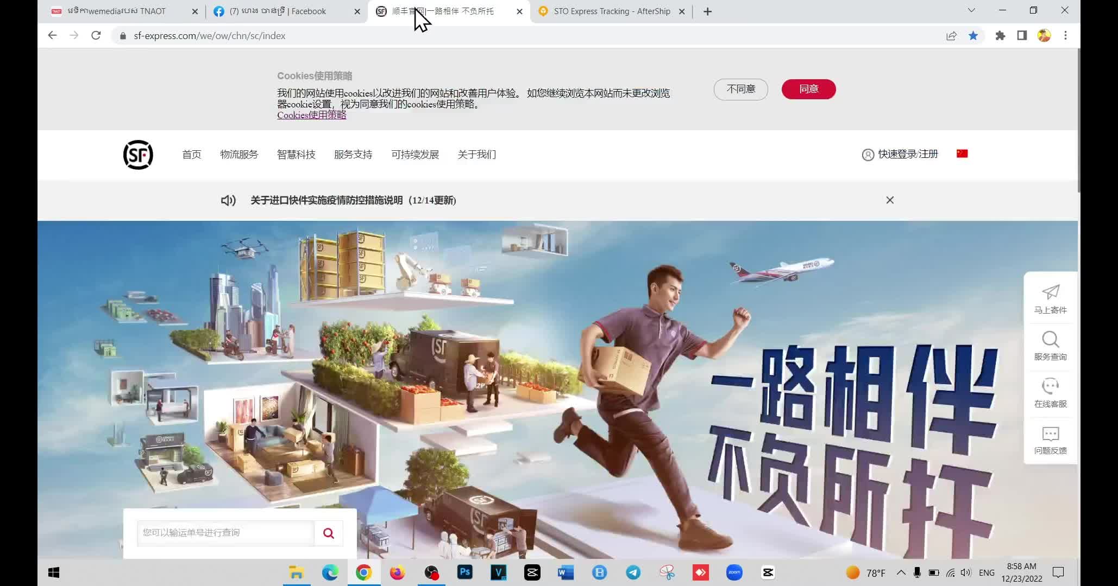Decline cookies with 不同意 button

(740, 89)
